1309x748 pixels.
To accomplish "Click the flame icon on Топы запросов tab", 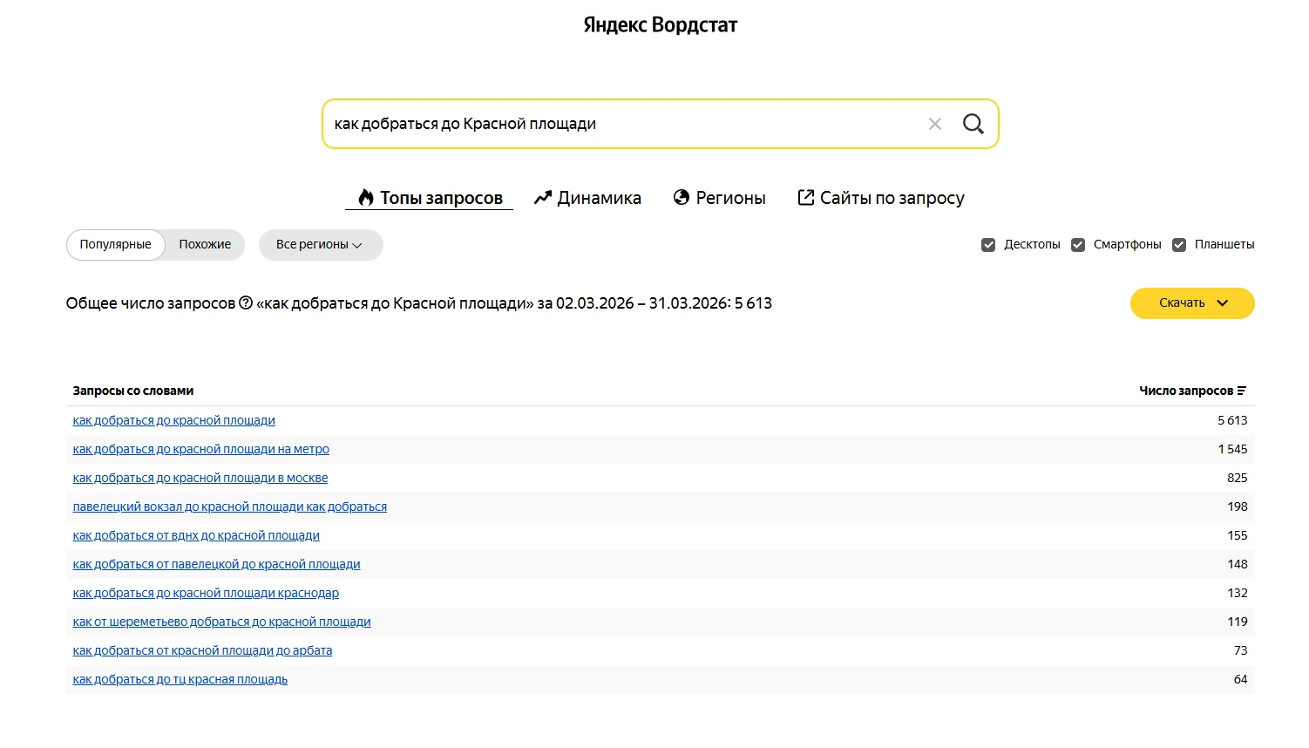I will point(365,197).
